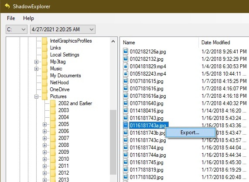
Task: Expand the 2011 folder node
Action: 44,166
